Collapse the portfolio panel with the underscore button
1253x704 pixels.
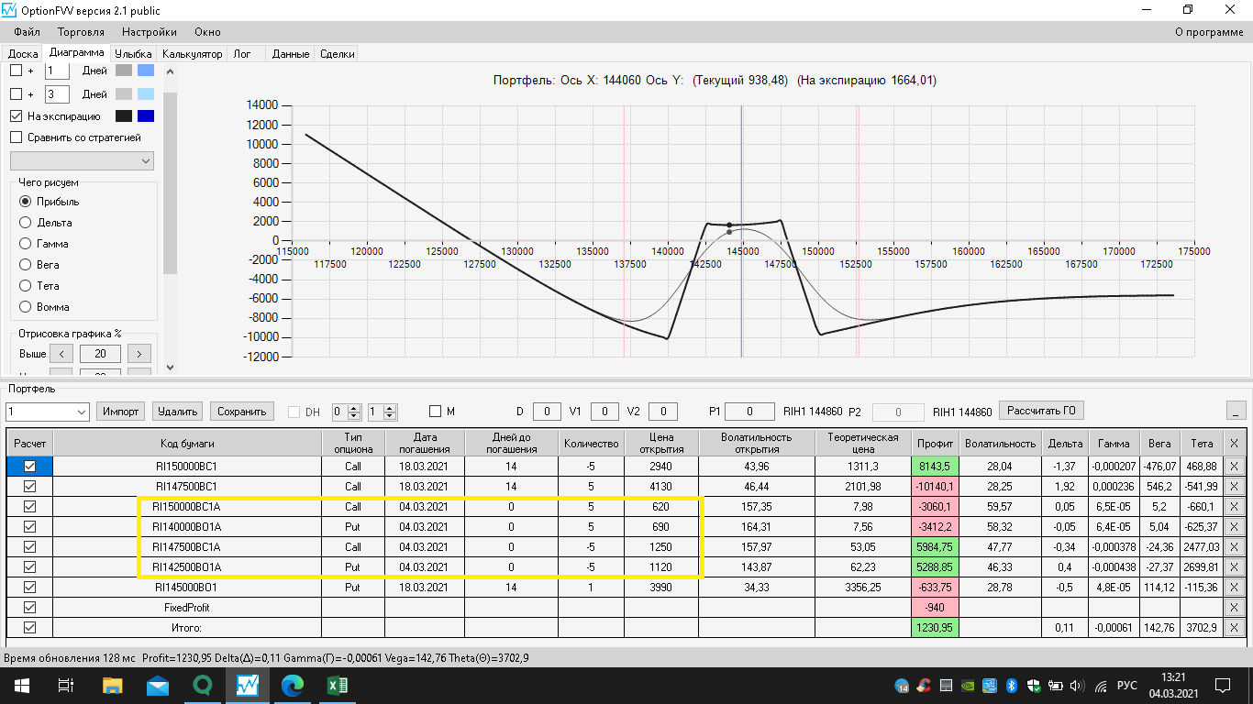[x=1236, y=411]
